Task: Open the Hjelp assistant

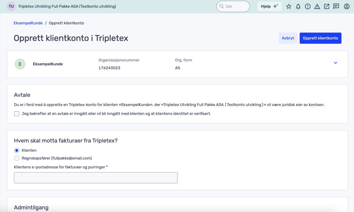Action: (270, 7)
